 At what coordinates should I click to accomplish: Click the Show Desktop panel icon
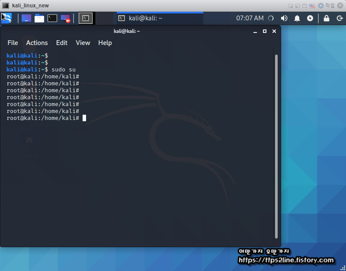pos(26,18)
